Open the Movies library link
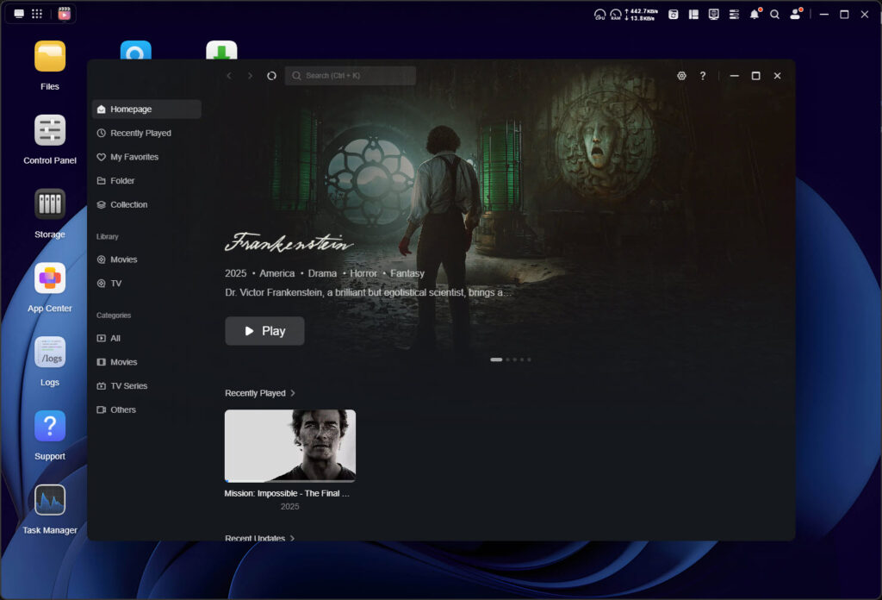The width and height of the screenshot is (882, 600). 123,259
